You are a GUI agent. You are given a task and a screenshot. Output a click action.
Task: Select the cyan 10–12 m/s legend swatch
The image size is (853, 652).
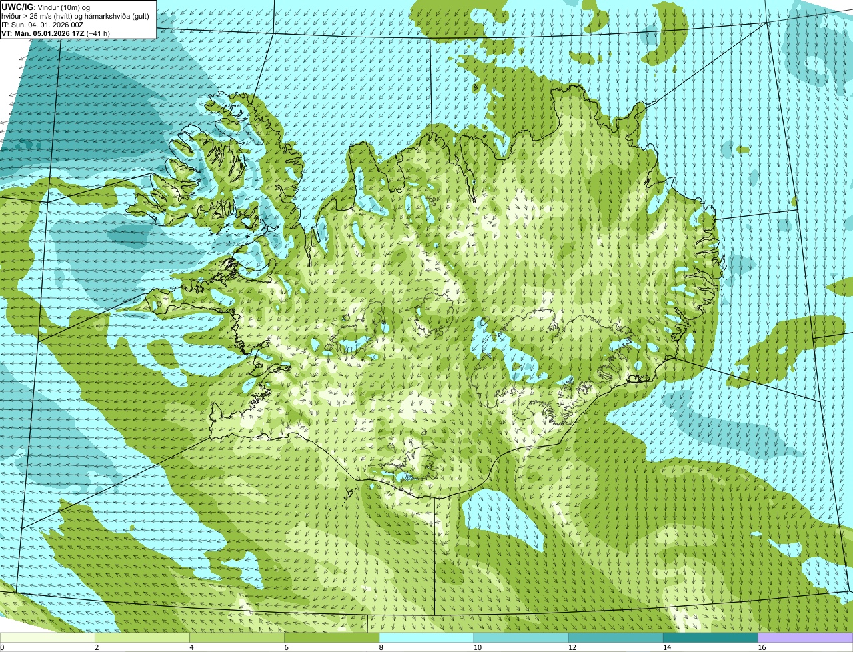pos(522,638)
